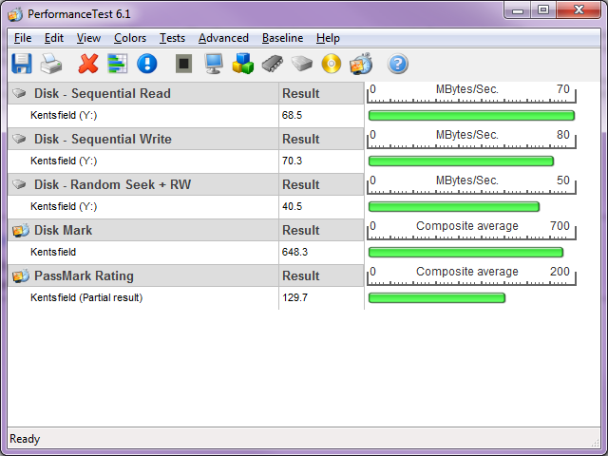This screenshot has width=608, height=456.
Task: Click the disk icon beside Sequential Write
Action: [x=19, y=139]
